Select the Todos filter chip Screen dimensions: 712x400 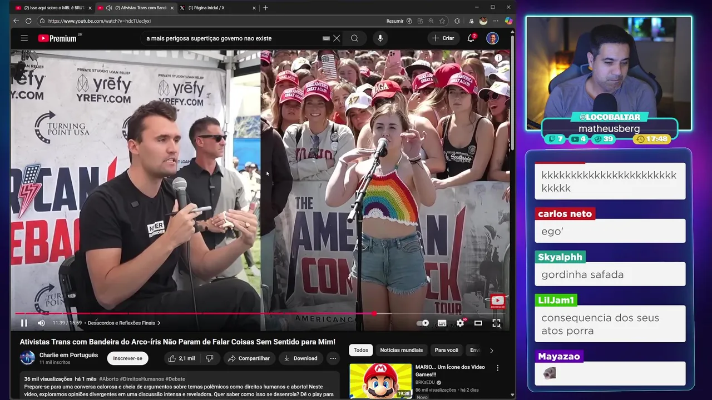click(x=361, y=350)
